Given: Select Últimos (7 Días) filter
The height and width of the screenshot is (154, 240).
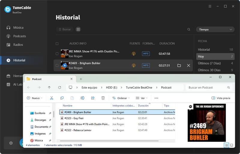Looking at the screenshot, I should click(215, 63).
